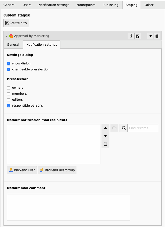
Task: Click the create new record icon in stage header
Action: pos(137,36)
